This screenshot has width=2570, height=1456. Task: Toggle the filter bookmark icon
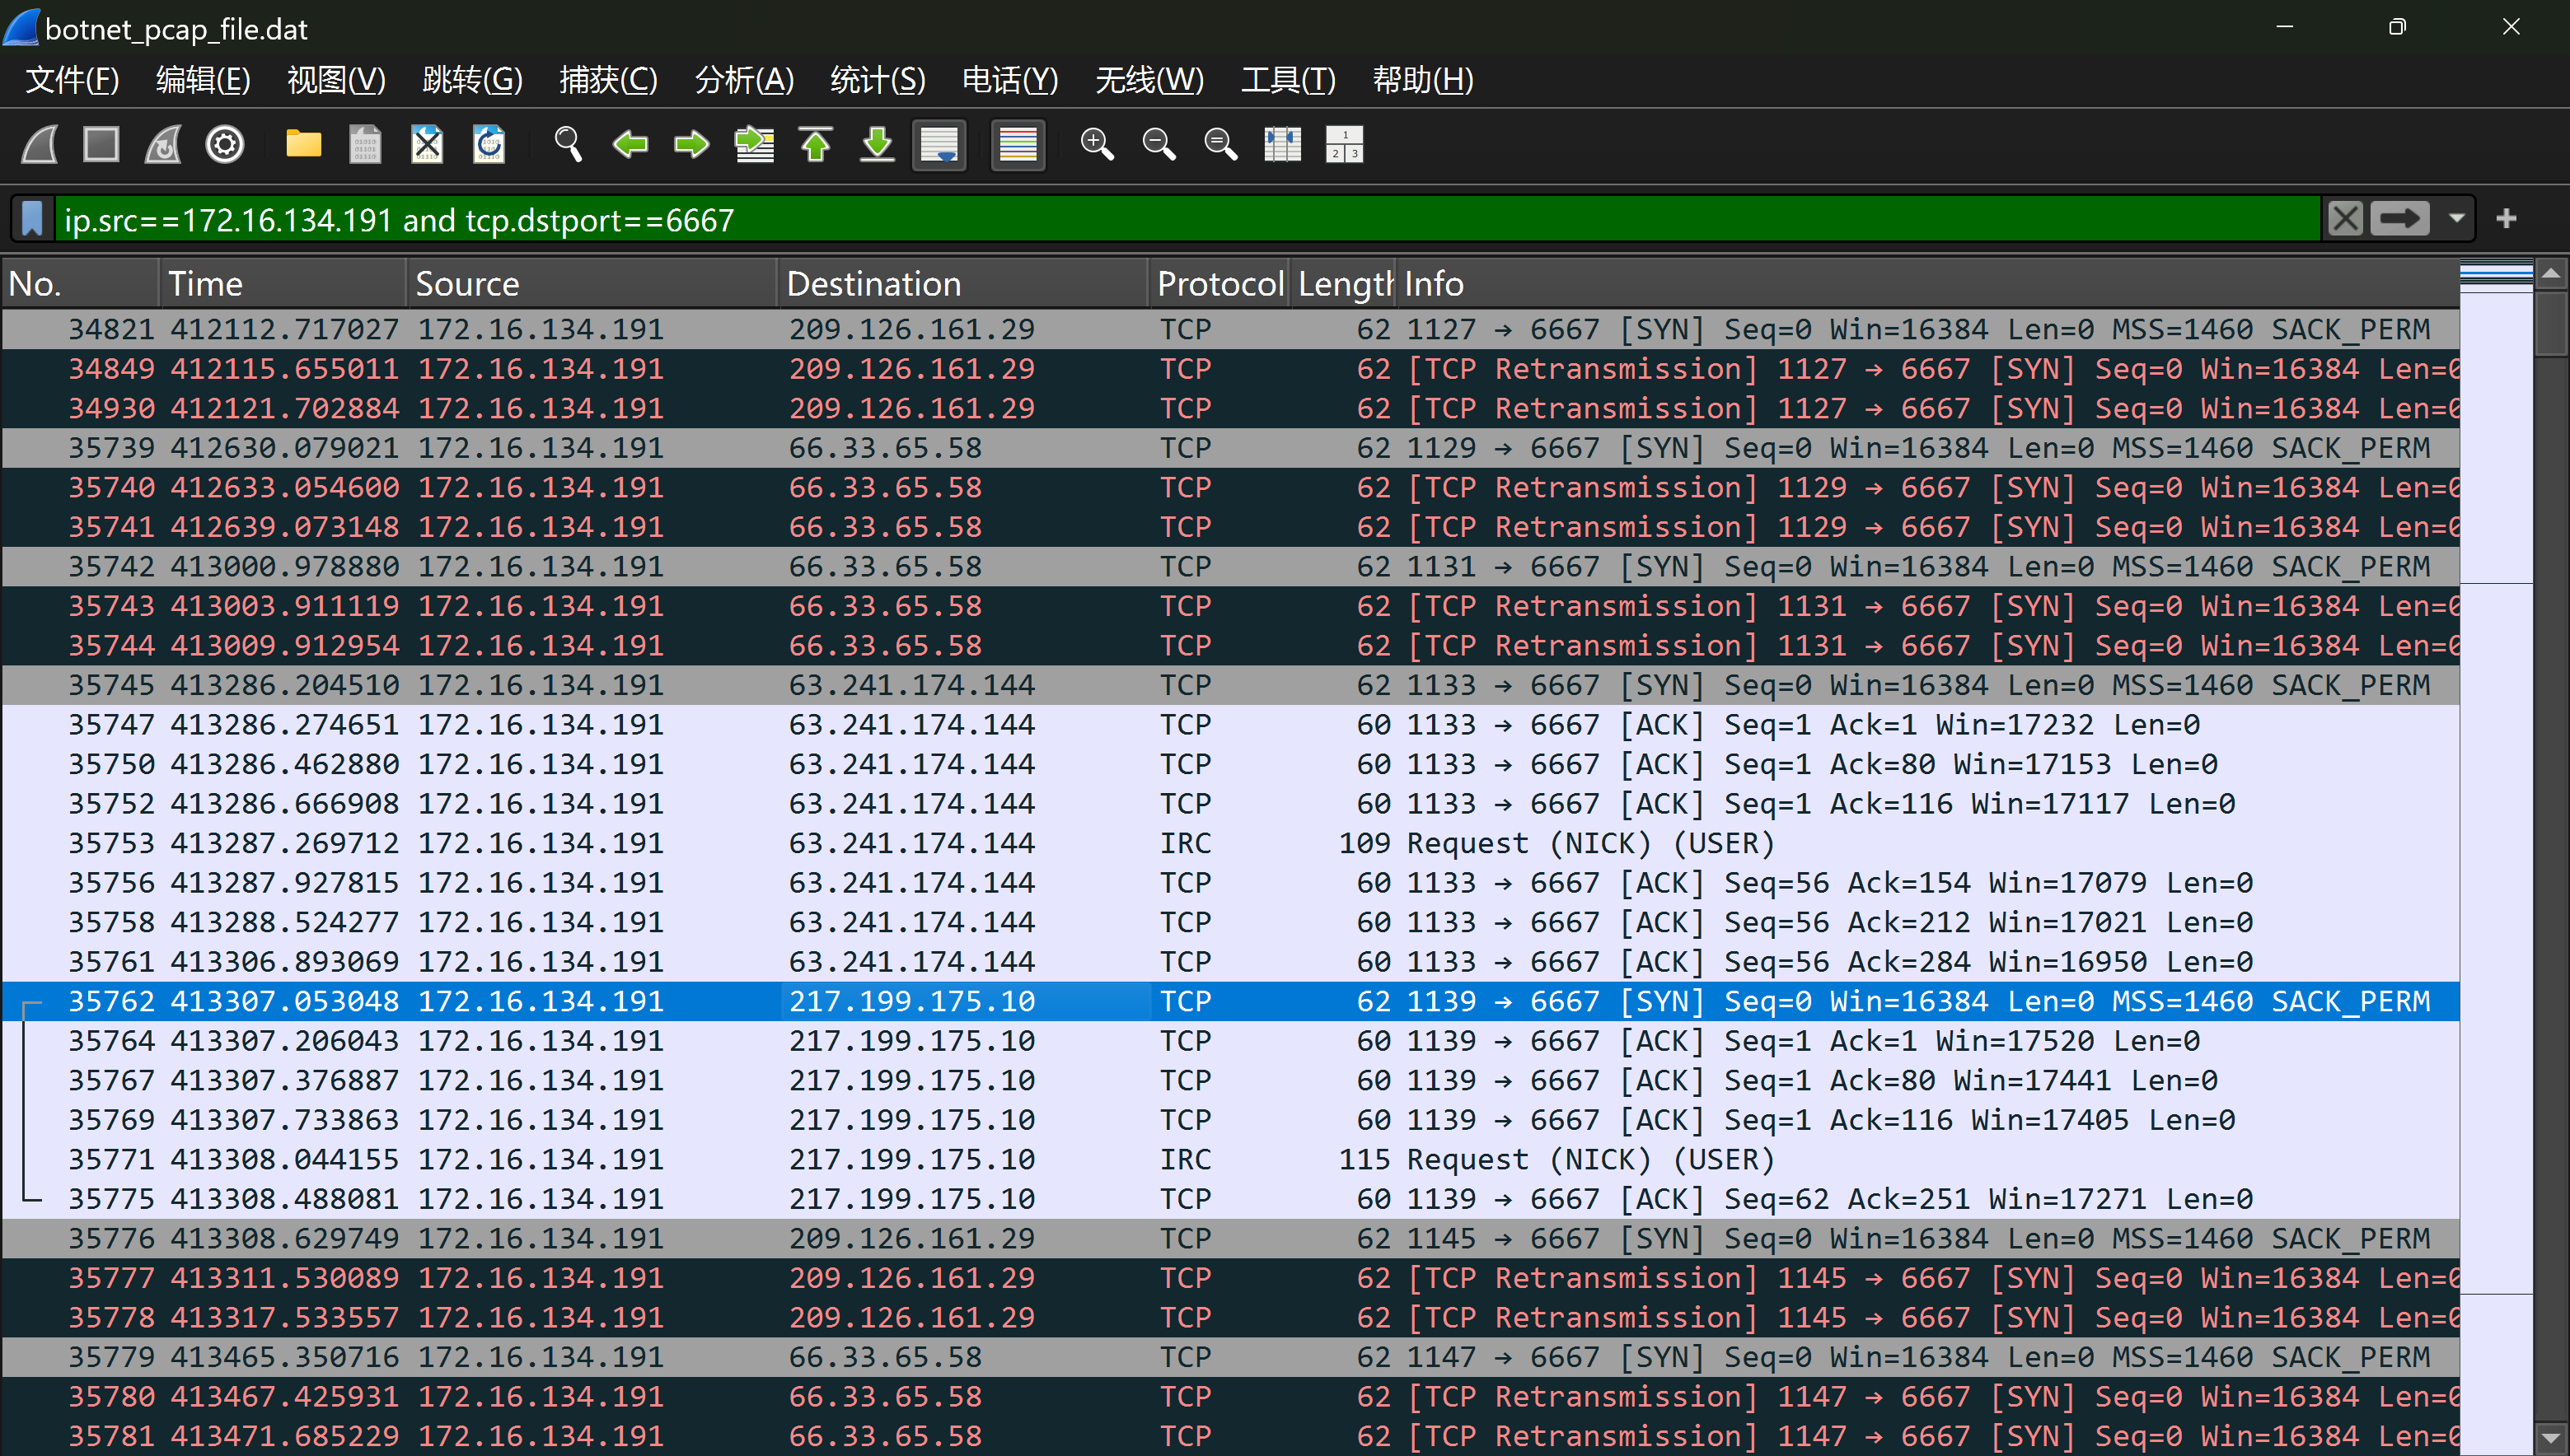tap(32, 219)
